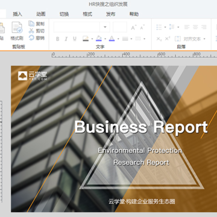The height and width of the screenshot is (217, 217).
Task: Open the line spacing dropdown arrow
Action: click(x=178, y=27)
